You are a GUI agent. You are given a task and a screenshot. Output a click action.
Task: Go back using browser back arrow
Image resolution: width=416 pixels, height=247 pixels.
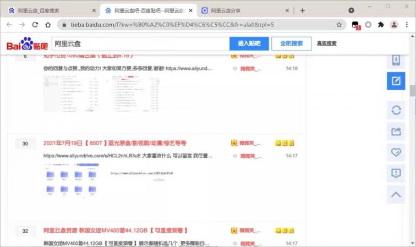click(9, 25)
